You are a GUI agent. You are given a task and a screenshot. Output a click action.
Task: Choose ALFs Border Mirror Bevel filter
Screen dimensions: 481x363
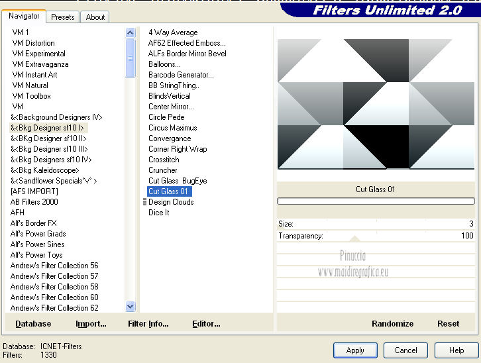[x=187, y=54]
